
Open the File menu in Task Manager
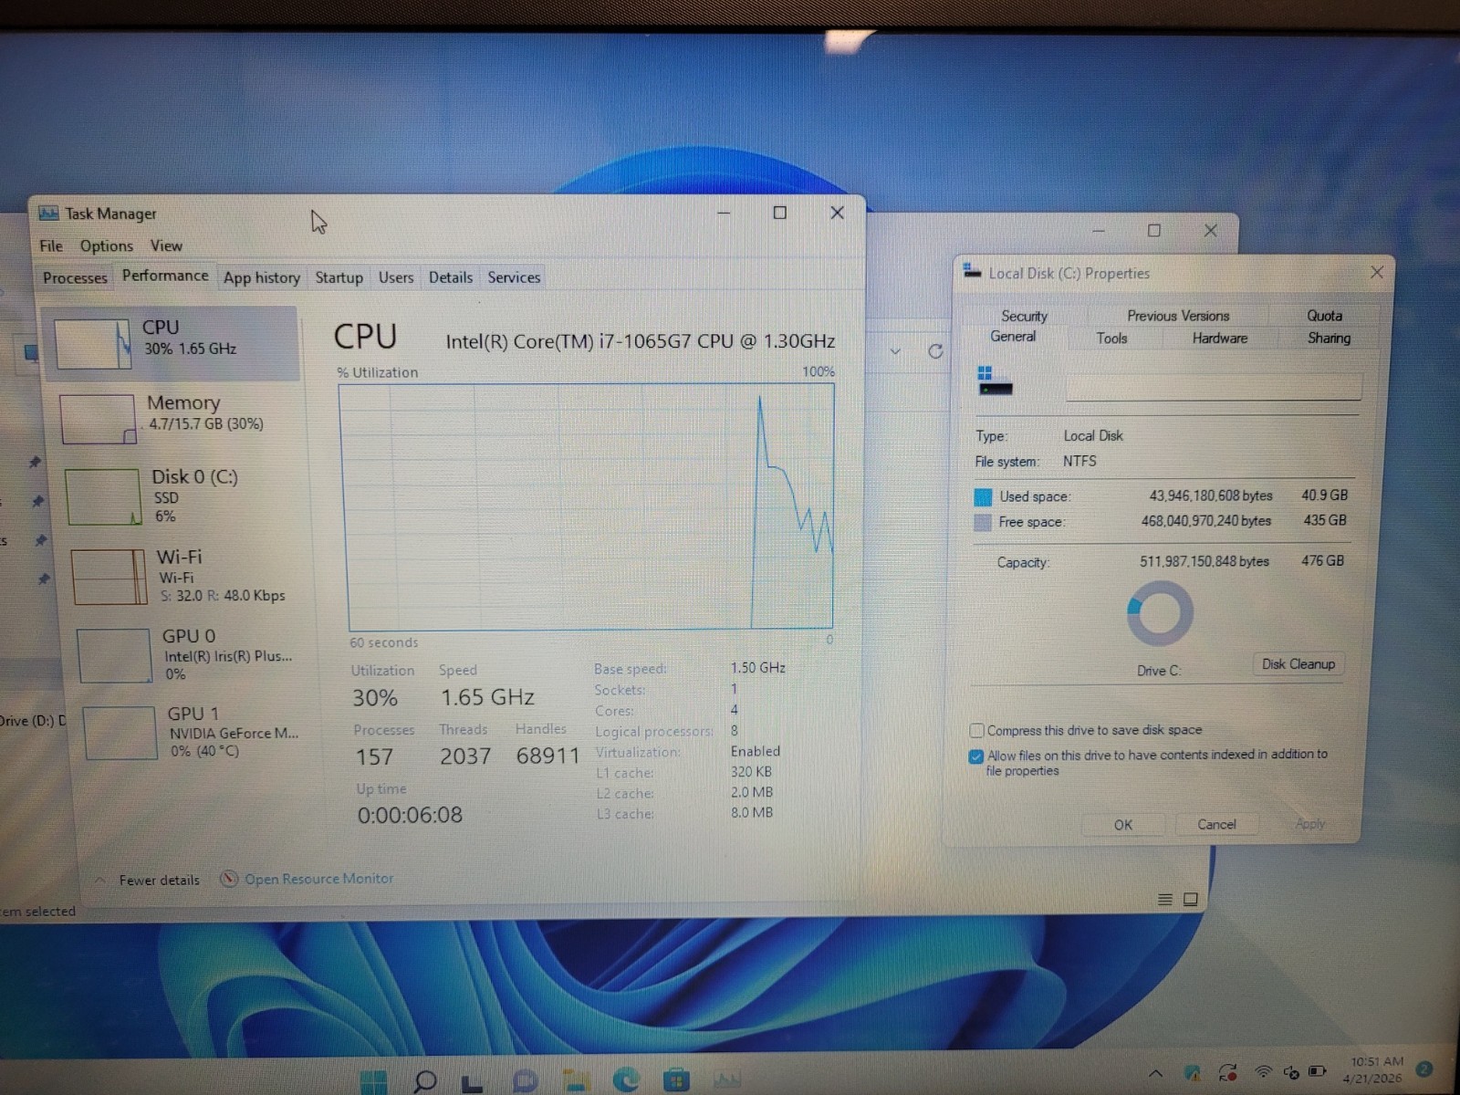(51, 245)
